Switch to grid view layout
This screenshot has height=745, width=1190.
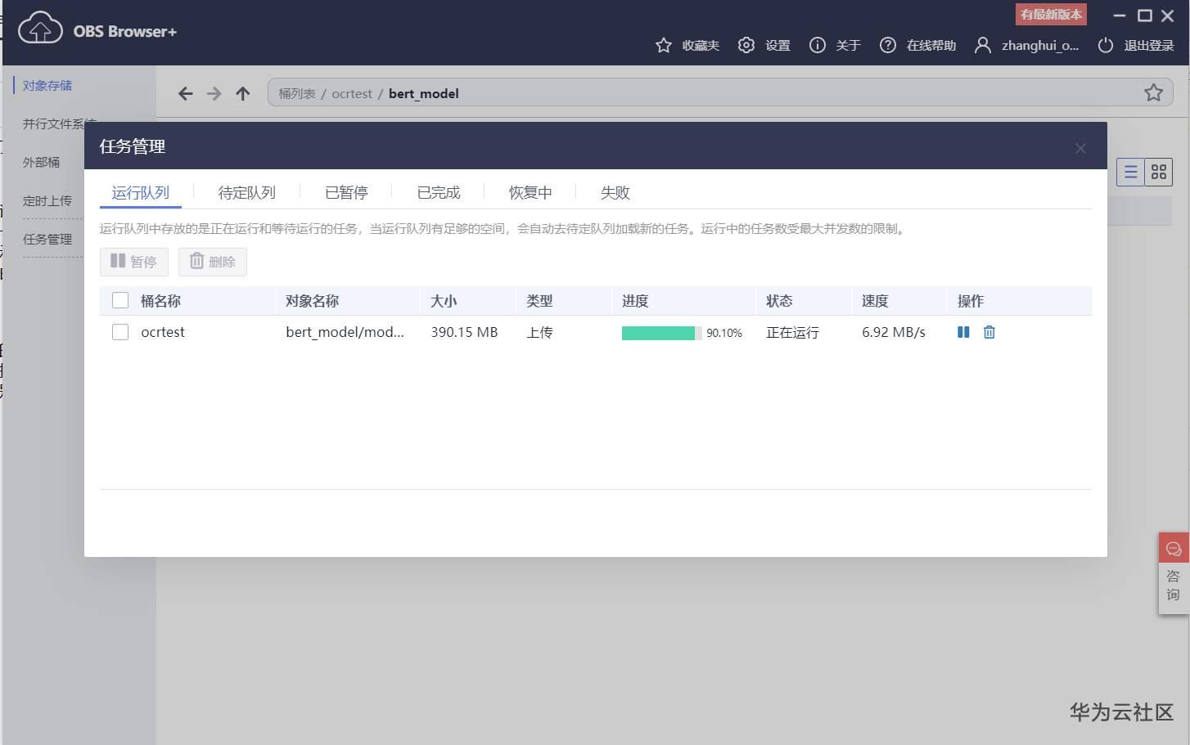click(1159, 172)
